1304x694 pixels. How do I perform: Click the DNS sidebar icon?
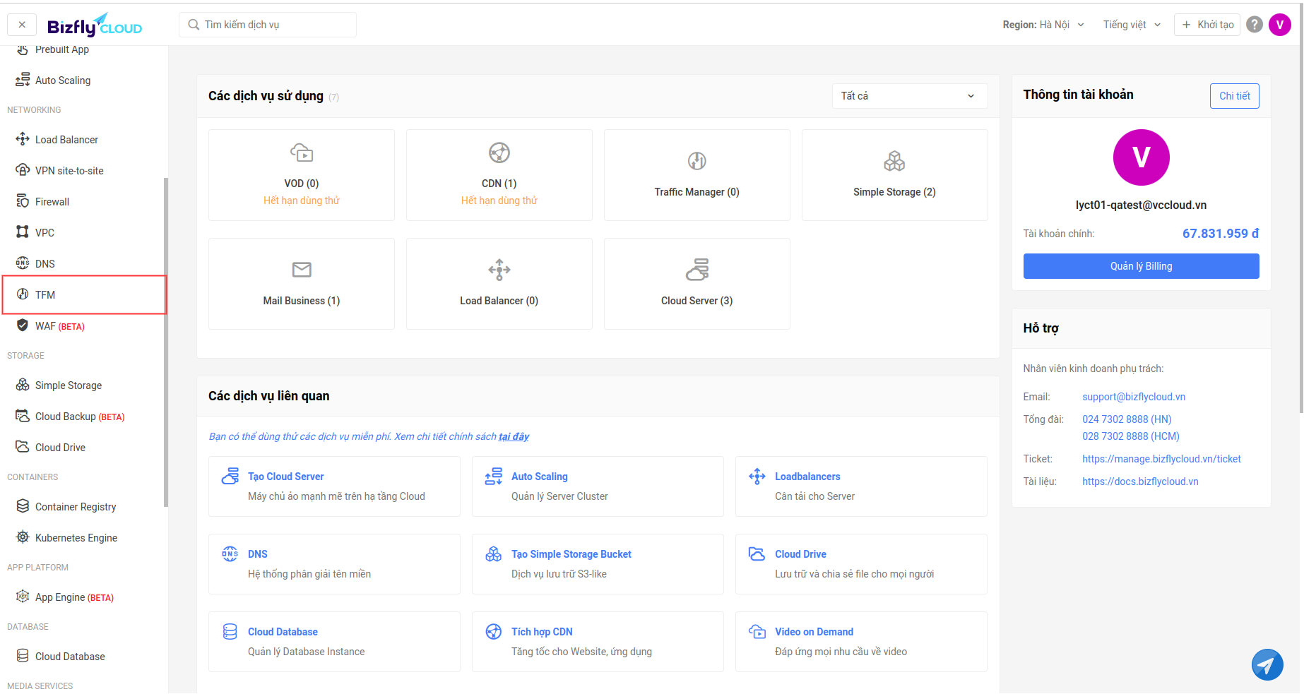click(x=23, y=263)
